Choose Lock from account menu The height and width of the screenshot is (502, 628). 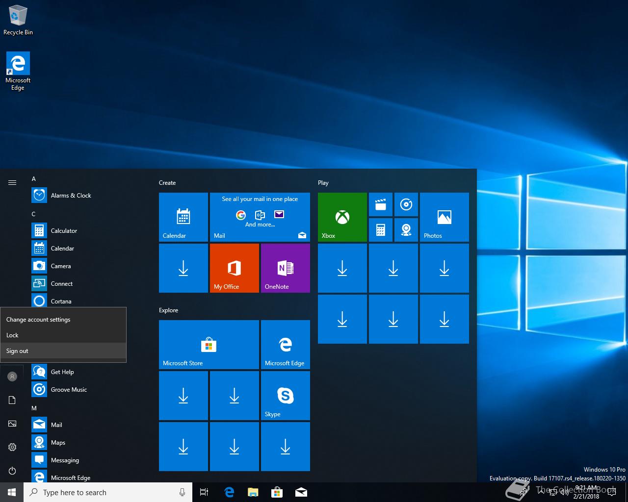pyautogui.click(x=63, y=335)
